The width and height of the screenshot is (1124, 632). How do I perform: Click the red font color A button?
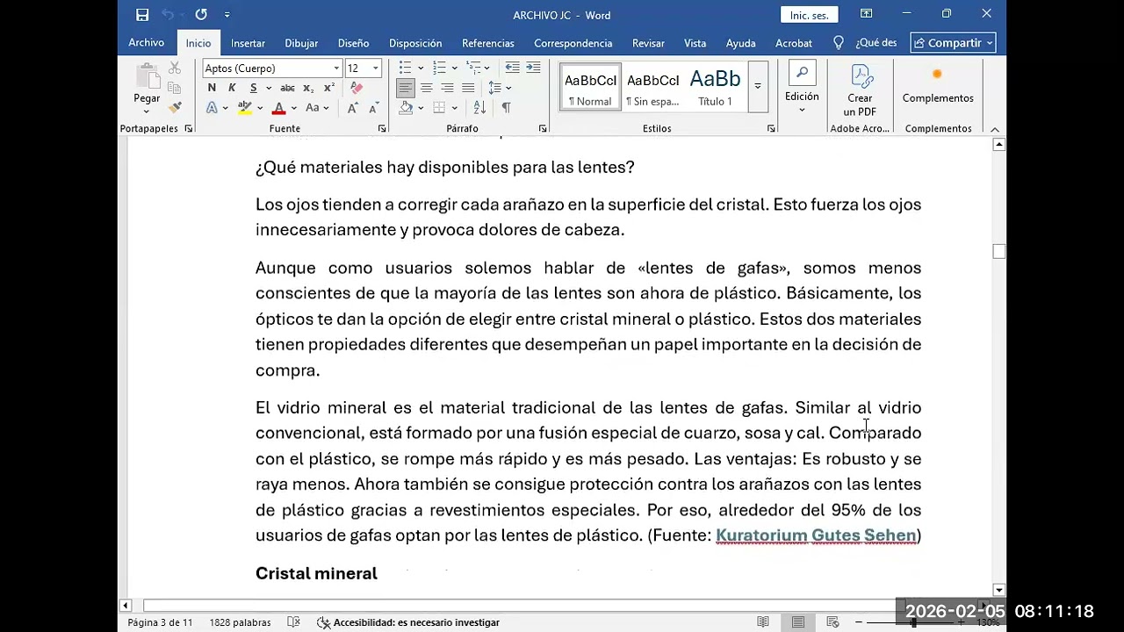278,108
